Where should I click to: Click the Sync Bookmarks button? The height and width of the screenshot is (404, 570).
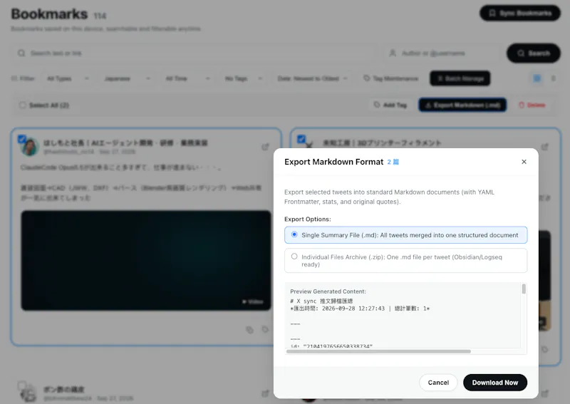[520, 13]
